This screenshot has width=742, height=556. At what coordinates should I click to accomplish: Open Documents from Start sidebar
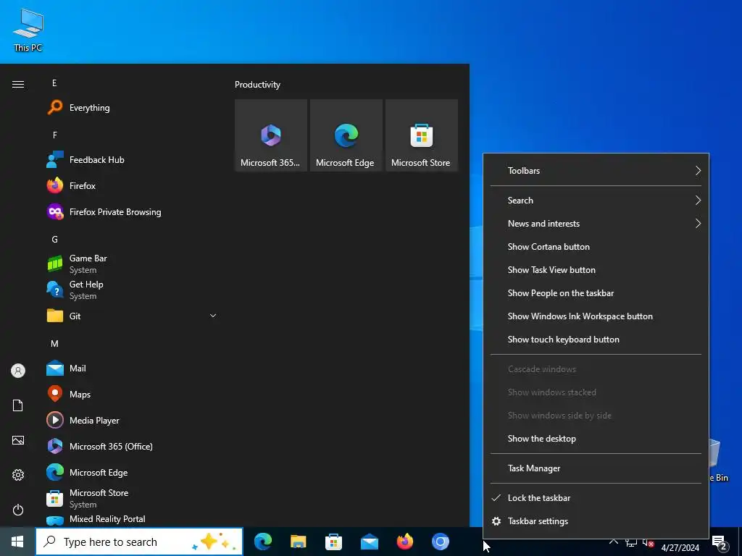coord(18,405)
